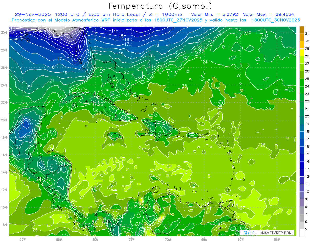
Task: Click the color scale segment between 30 and 31
Action: pyautogui.click(x=302, y=37)
